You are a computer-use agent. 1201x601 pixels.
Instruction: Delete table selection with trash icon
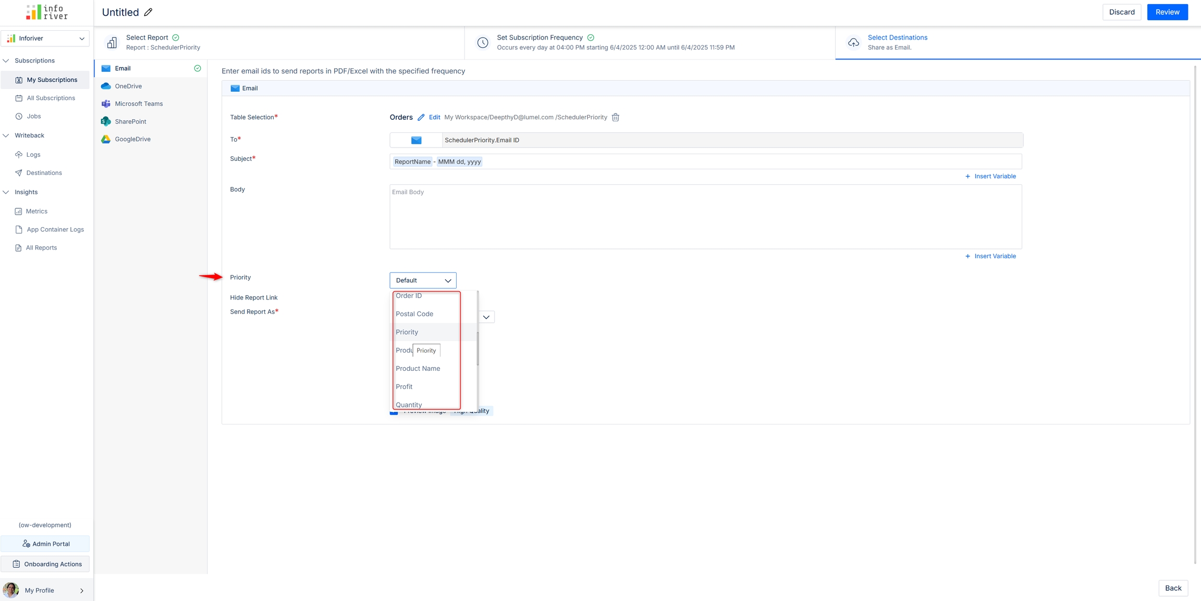click(615, 117)
